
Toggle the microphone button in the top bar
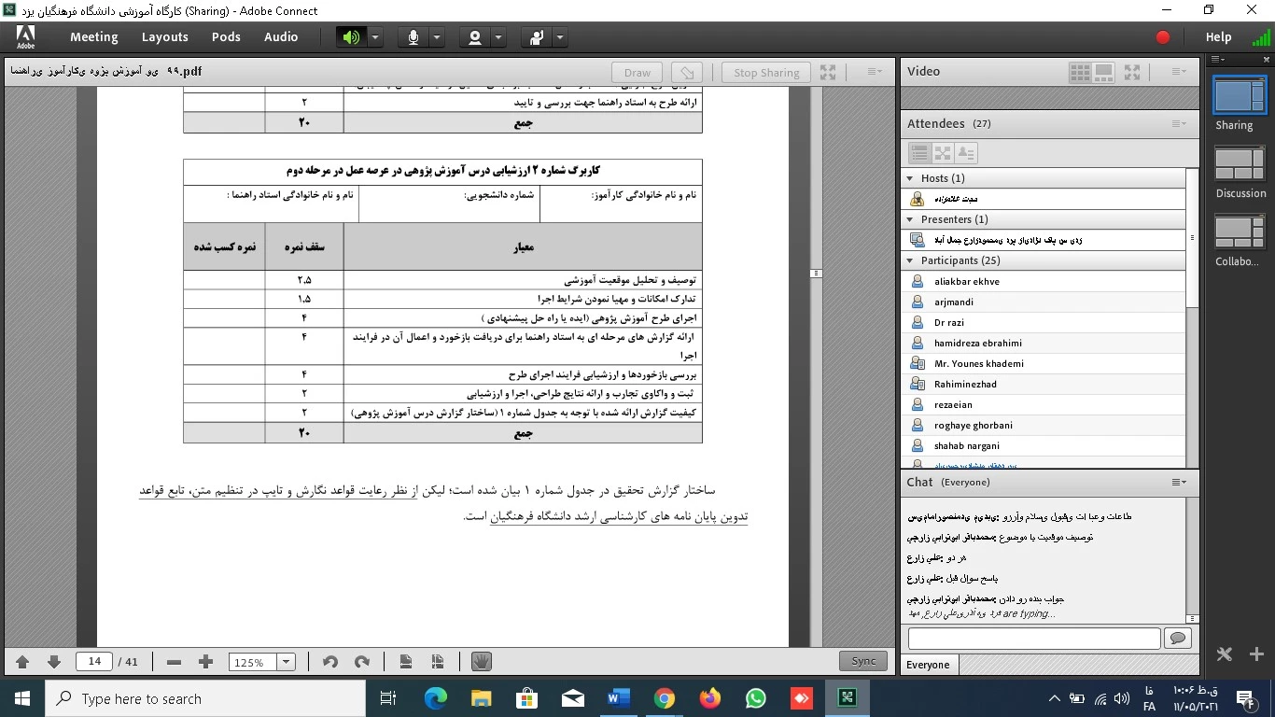(x=413, y=37)
